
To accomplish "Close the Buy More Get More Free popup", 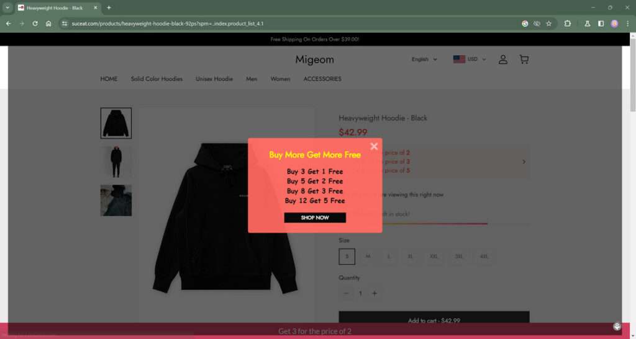I will pos(374,146).
